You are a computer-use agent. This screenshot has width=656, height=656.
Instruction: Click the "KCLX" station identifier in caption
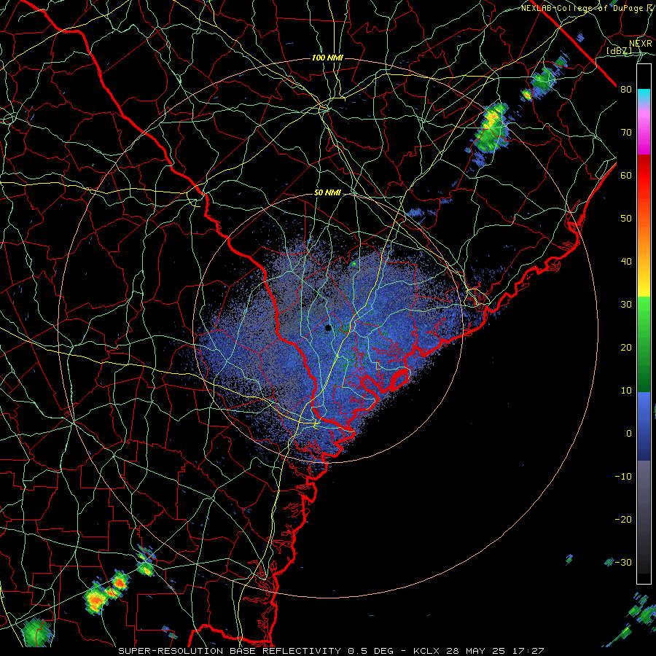(426, 651)
